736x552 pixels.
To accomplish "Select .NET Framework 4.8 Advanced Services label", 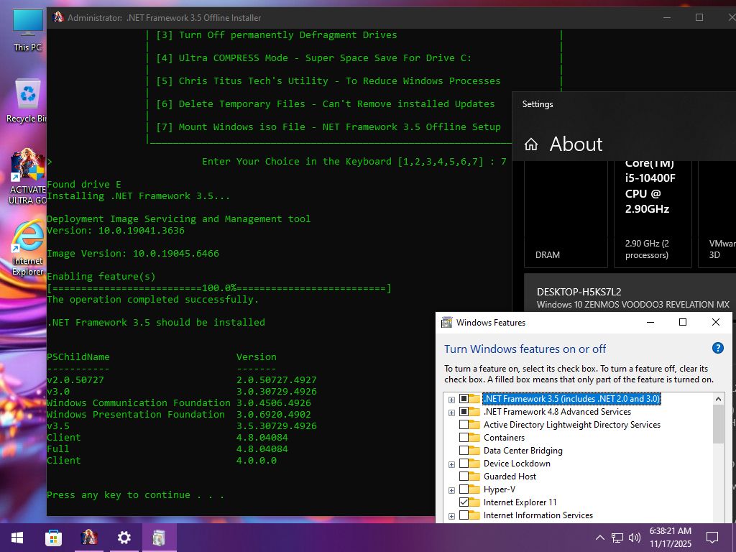I will pyautogui.click(x=557, y=412).
